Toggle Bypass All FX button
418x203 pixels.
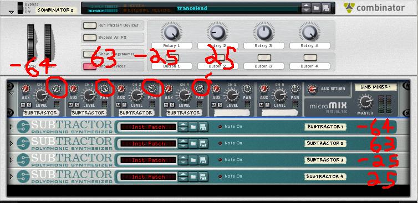90,38
